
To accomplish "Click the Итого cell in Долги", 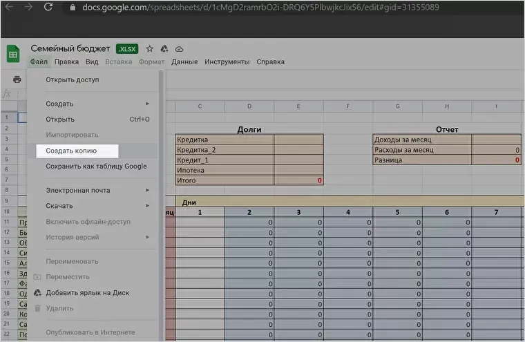I will [225, 180].
